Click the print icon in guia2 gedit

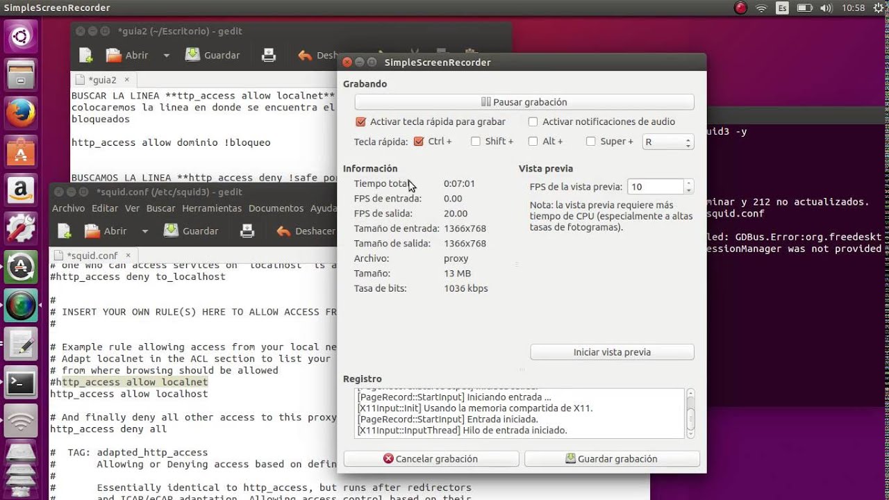click(269, 55)
